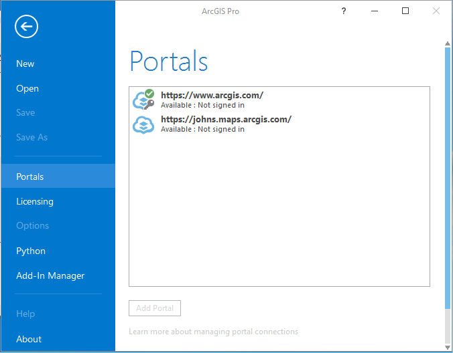Open the help question mark icon
The image size is (453, 353).
click(x=344, y=11)
